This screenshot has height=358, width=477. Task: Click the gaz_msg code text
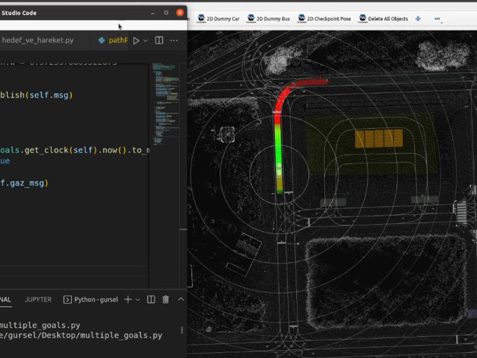click(27, 183)
